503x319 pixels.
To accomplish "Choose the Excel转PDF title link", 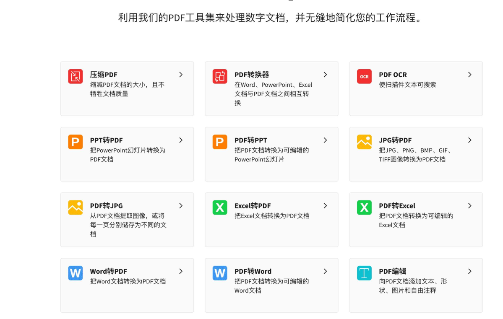I will (x=253, y=206).
